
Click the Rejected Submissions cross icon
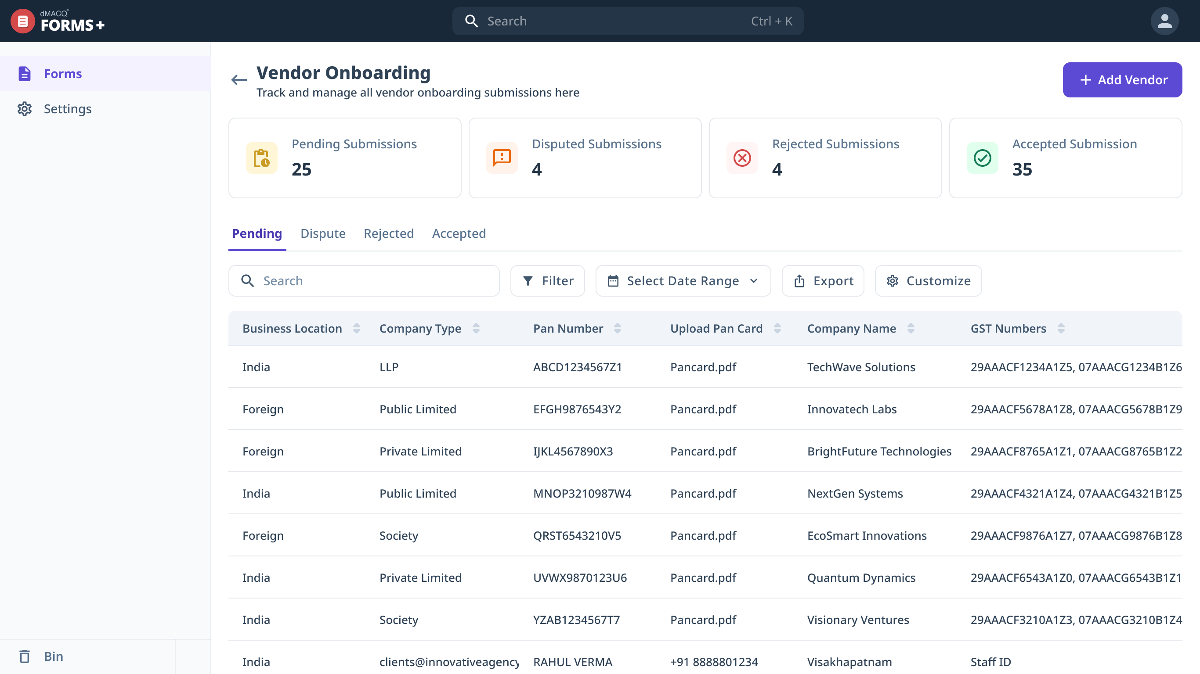coord(742,158)
